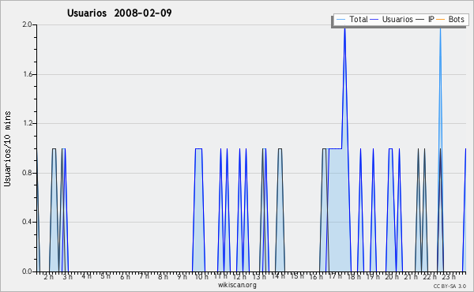Click the 10 h x-axis label
The width and height of the screenshot is (474, 292).
click(201, 277)
